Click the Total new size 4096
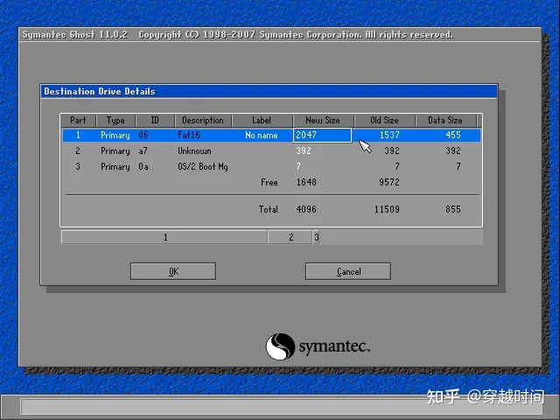This screenshot has height=420, width=560. (x=306, y=209)
